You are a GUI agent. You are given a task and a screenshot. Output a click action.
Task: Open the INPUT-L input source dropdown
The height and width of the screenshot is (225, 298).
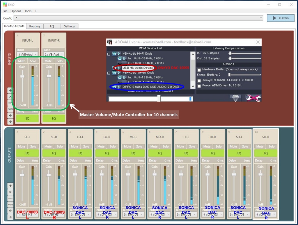27,54
